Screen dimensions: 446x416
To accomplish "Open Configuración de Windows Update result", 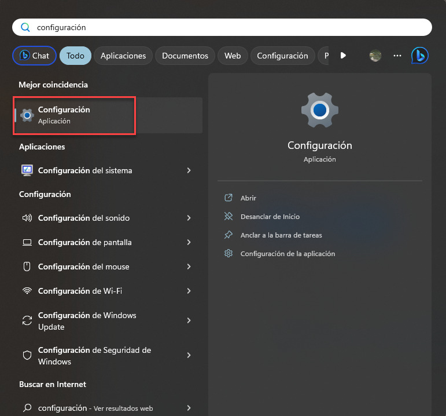I will click(x=108, y=321).
